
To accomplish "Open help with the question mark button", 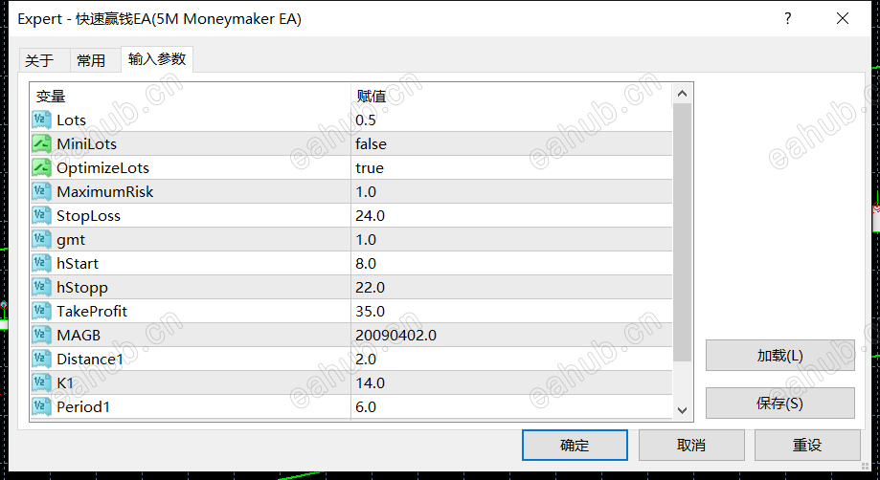I will tap(788, 18).
